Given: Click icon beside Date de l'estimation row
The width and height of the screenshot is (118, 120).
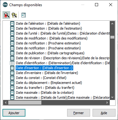Looking at the screenshot, I should (12, 28).
